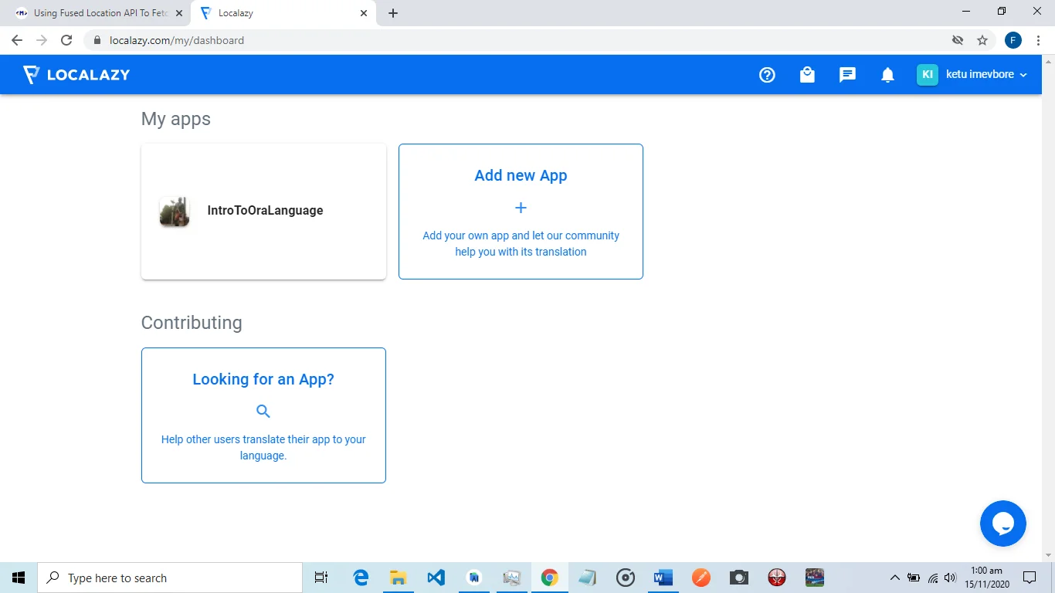Click the My apps heading
The width and height of the screenshot is (1055, 593).
coord(176,119)
